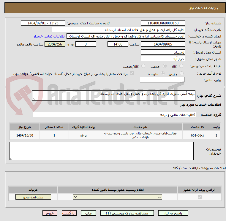The height and width of the screenshot is (221, 226).
Task: Click the جزئیات column header in permits table
Action: tap(33, 190)
